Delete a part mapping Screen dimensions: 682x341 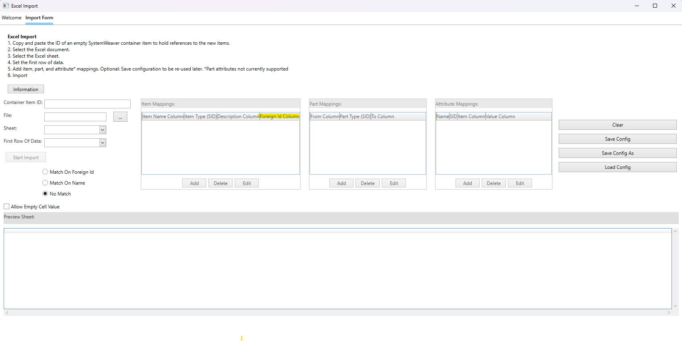(x=368, y=183)
